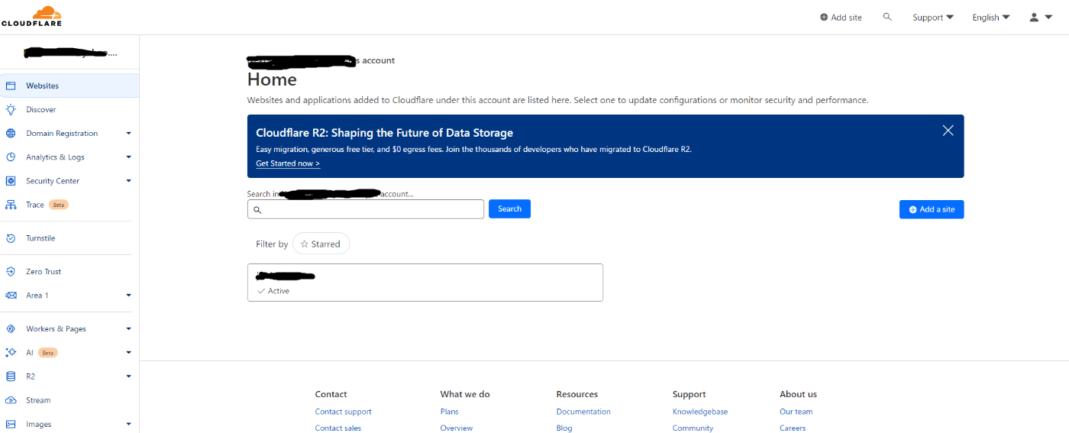Screen dimensions: 1069x433
Task: Click the Cloudflare logo
Action: click(x=32, y=16)
